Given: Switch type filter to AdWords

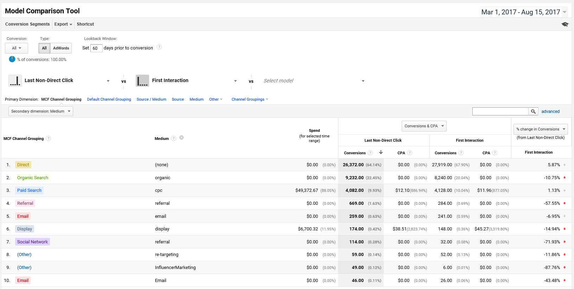Looking at the screenshot, I should [x=61, y=48].
